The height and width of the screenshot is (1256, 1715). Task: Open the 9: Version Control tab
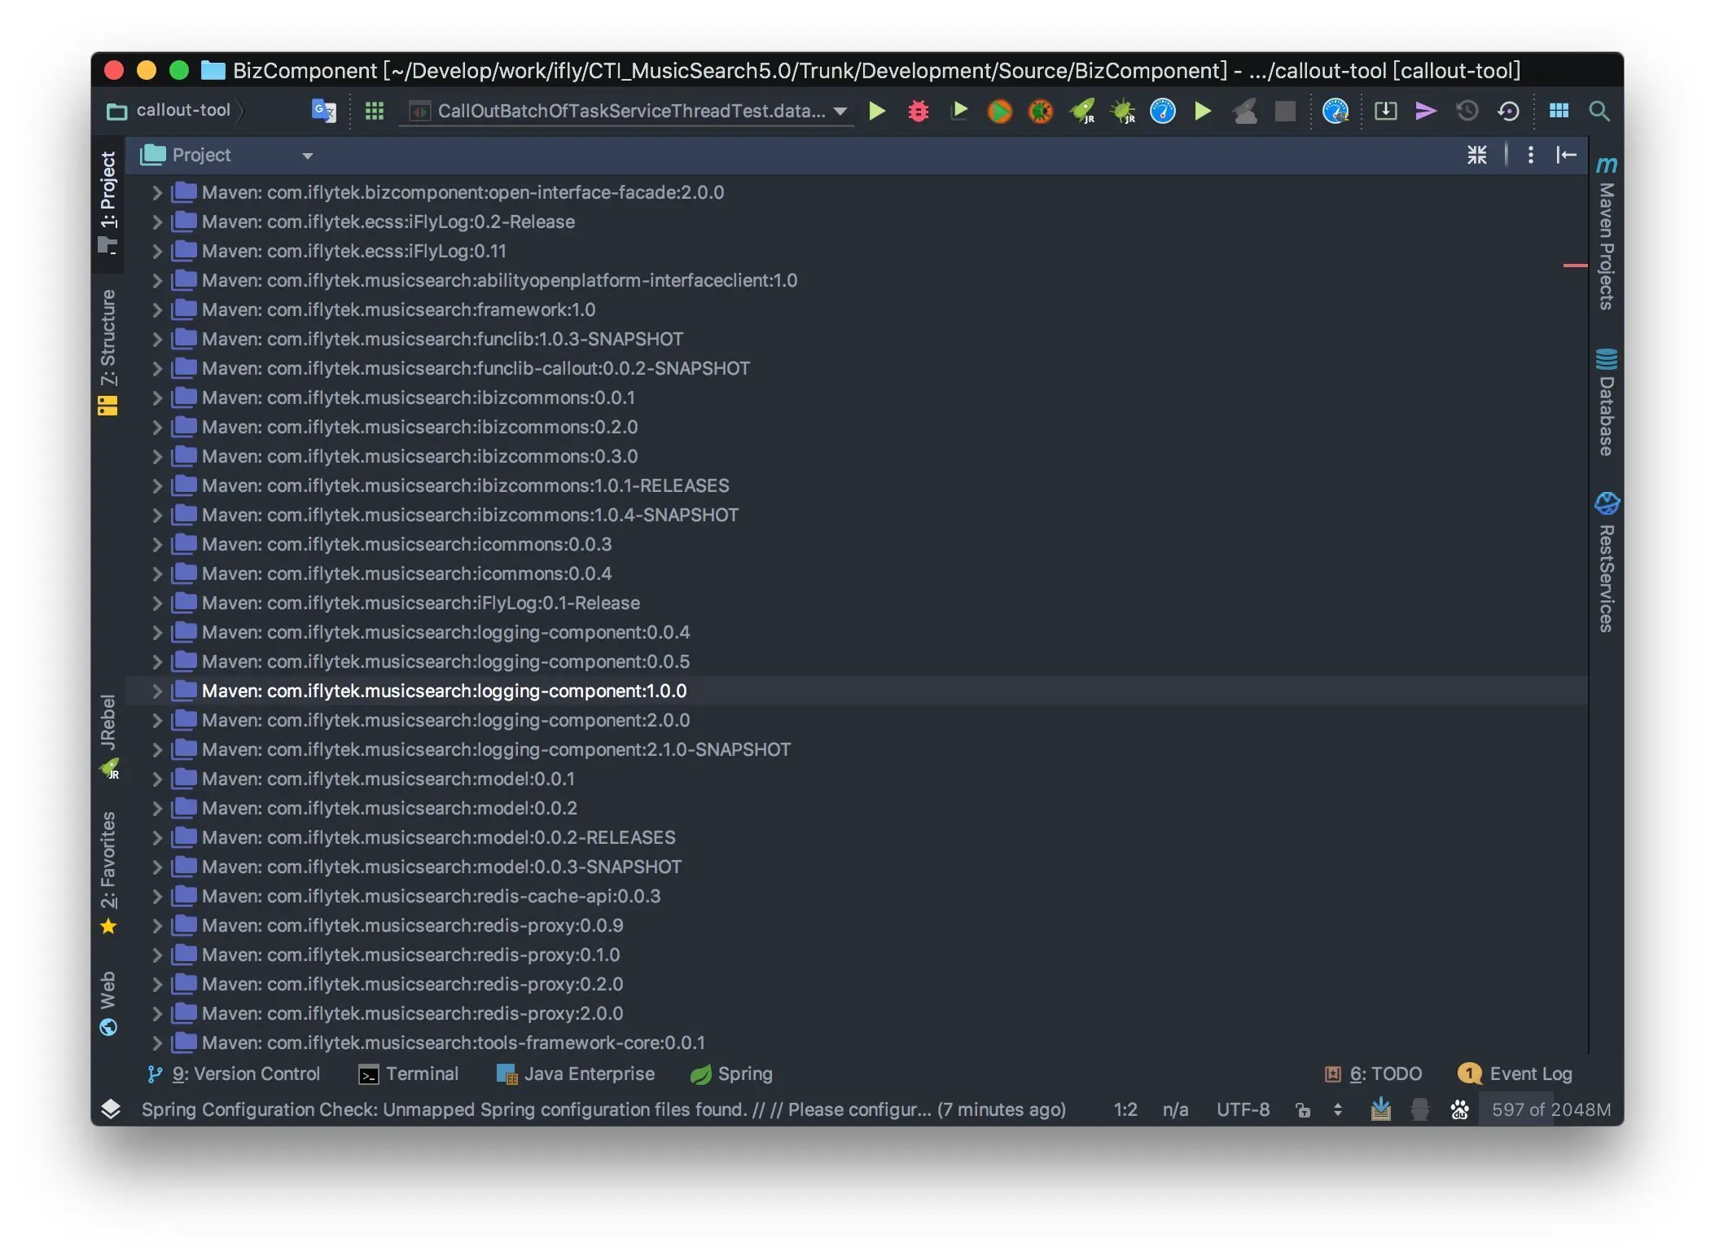pyautogui.click(x=235, y=1074)
